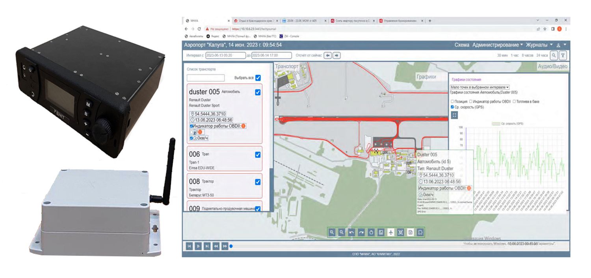The height and width of the screenshot is (278, 591).
Task: Open the document icon on map toolbar
Action: (411, 233)
